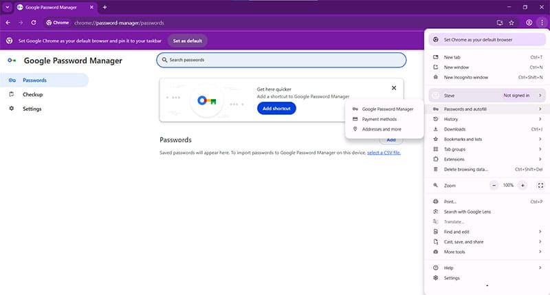Expand Passwords and autofill menu item
The image size is (550, 295).
tap(487, 109)
